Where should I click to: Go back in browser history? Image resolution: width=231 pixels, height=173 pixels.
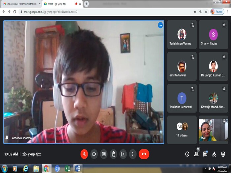point(4,12)
